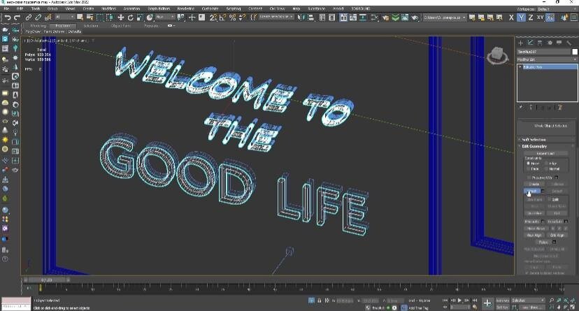Click the Z axis constraint button

tap(531, 17)
